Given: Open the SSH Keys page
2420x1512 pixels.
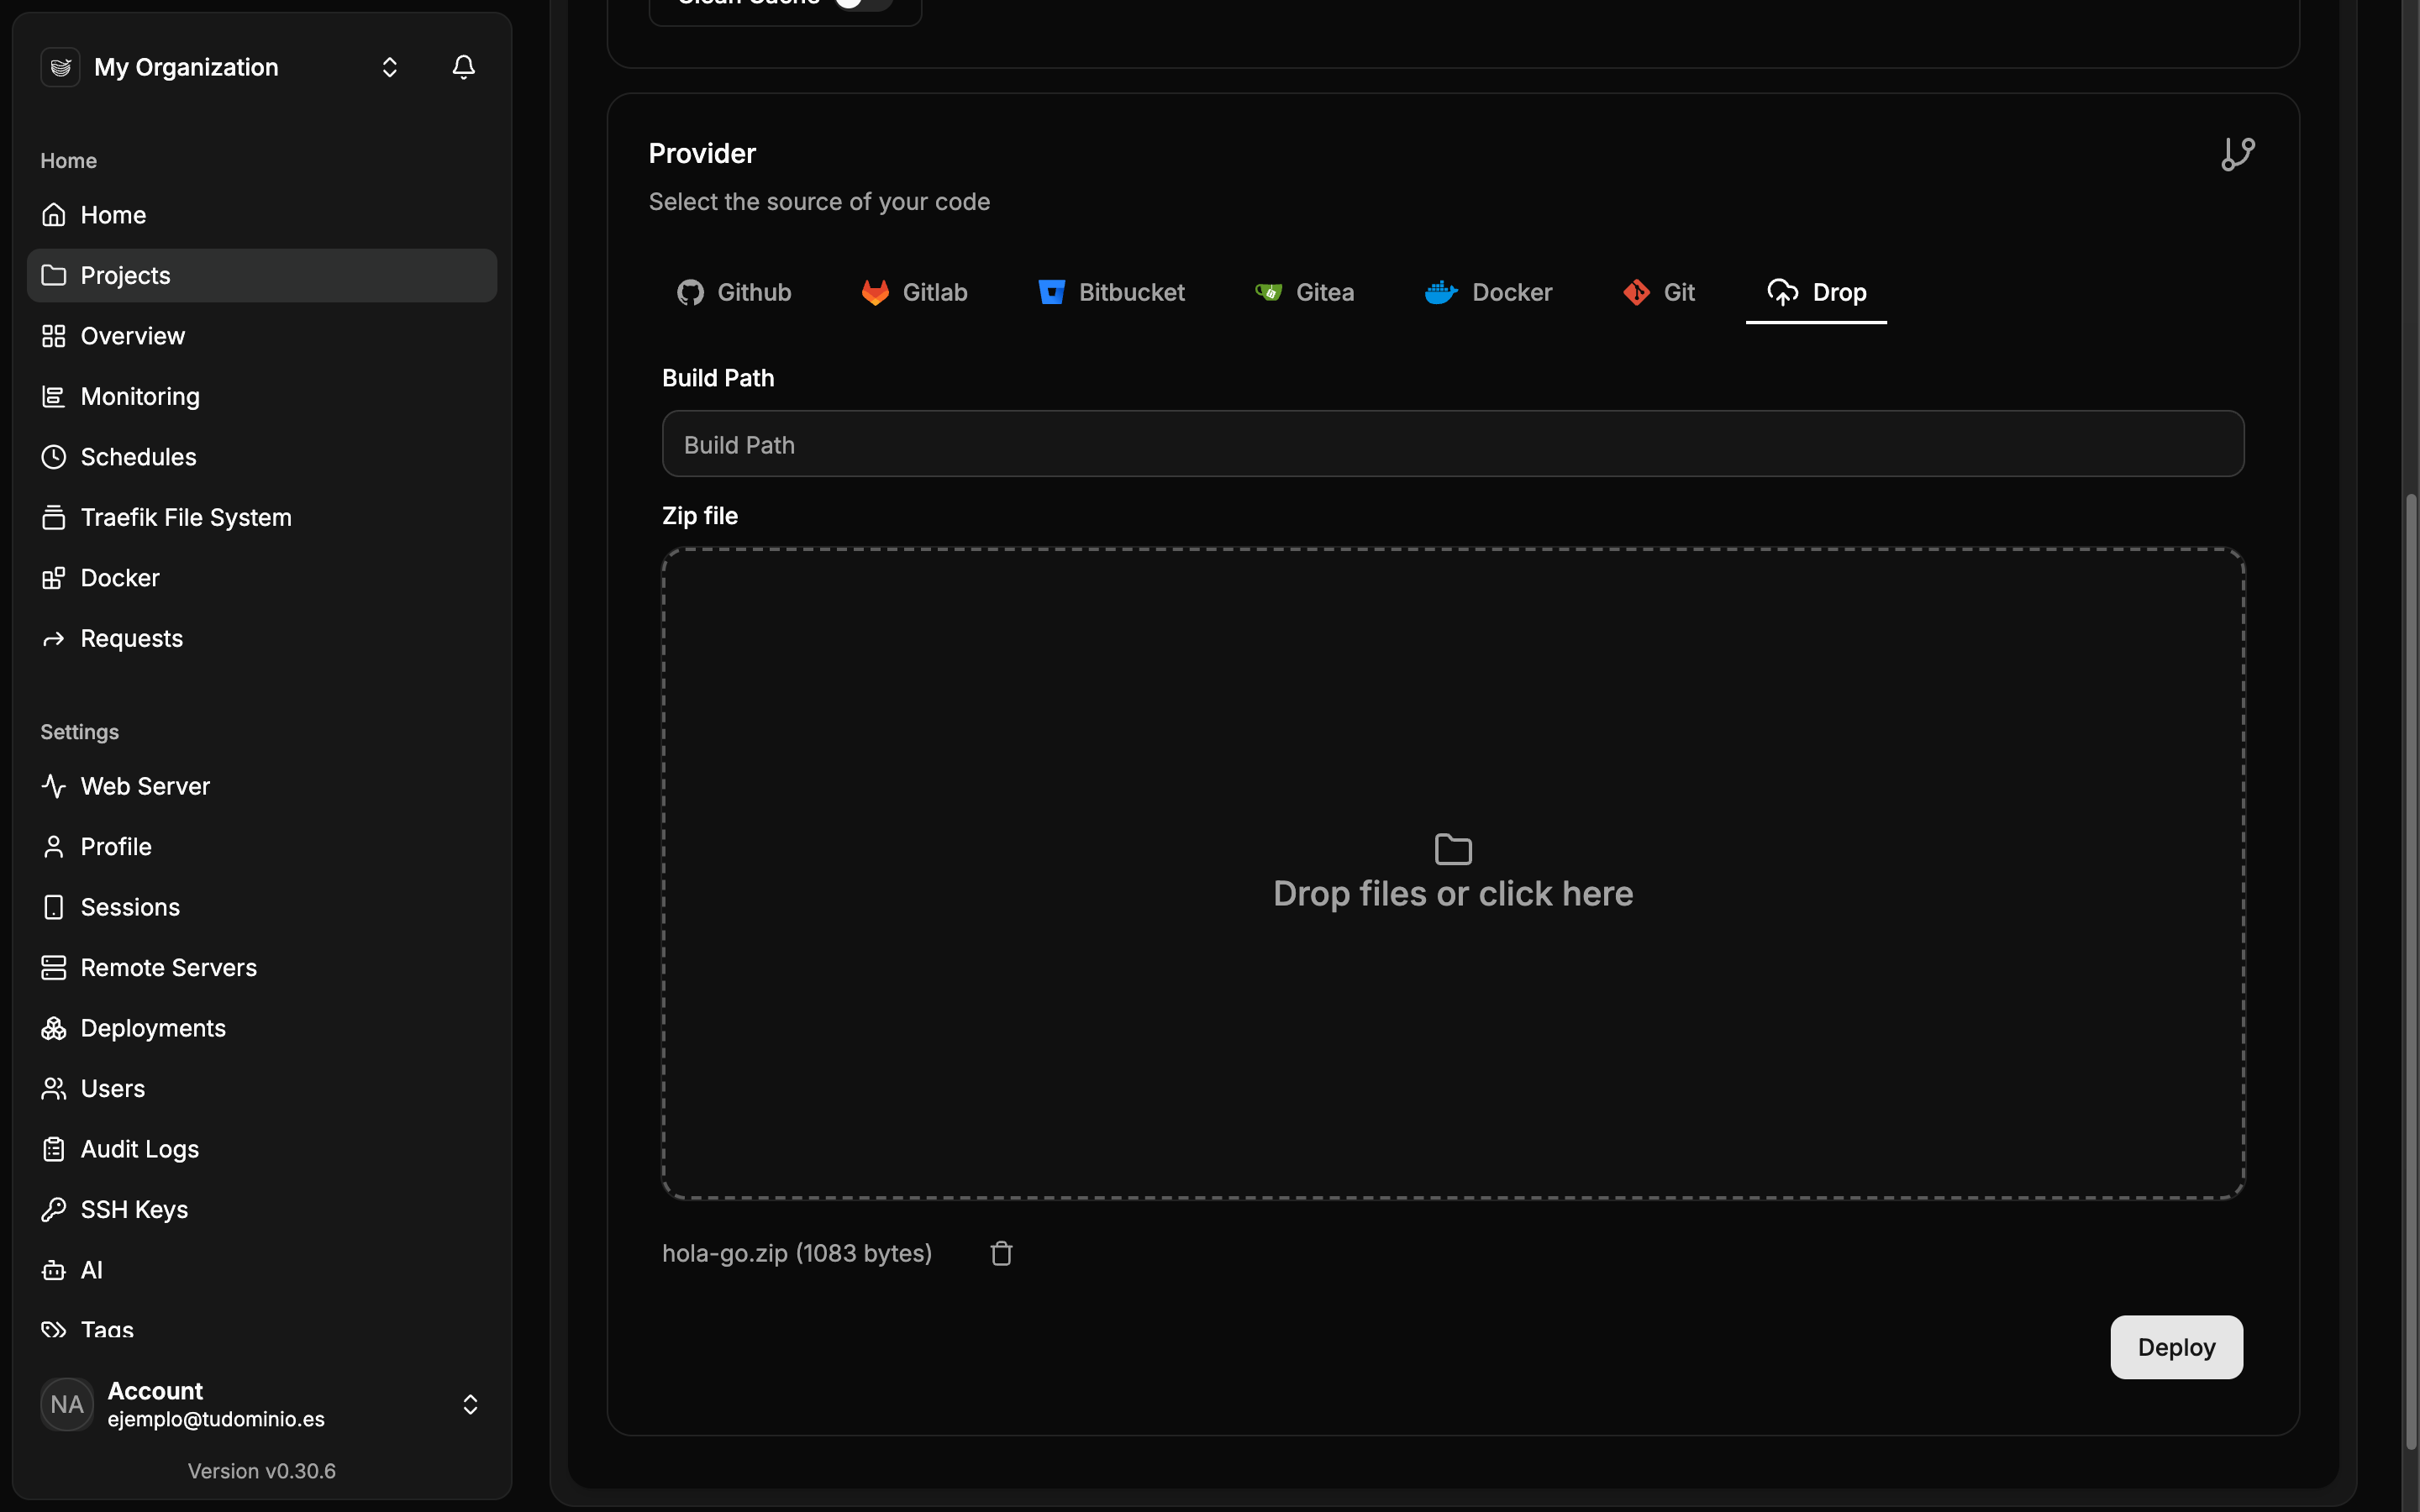Looking at the screenshot, I should (x=262, y=1210).
